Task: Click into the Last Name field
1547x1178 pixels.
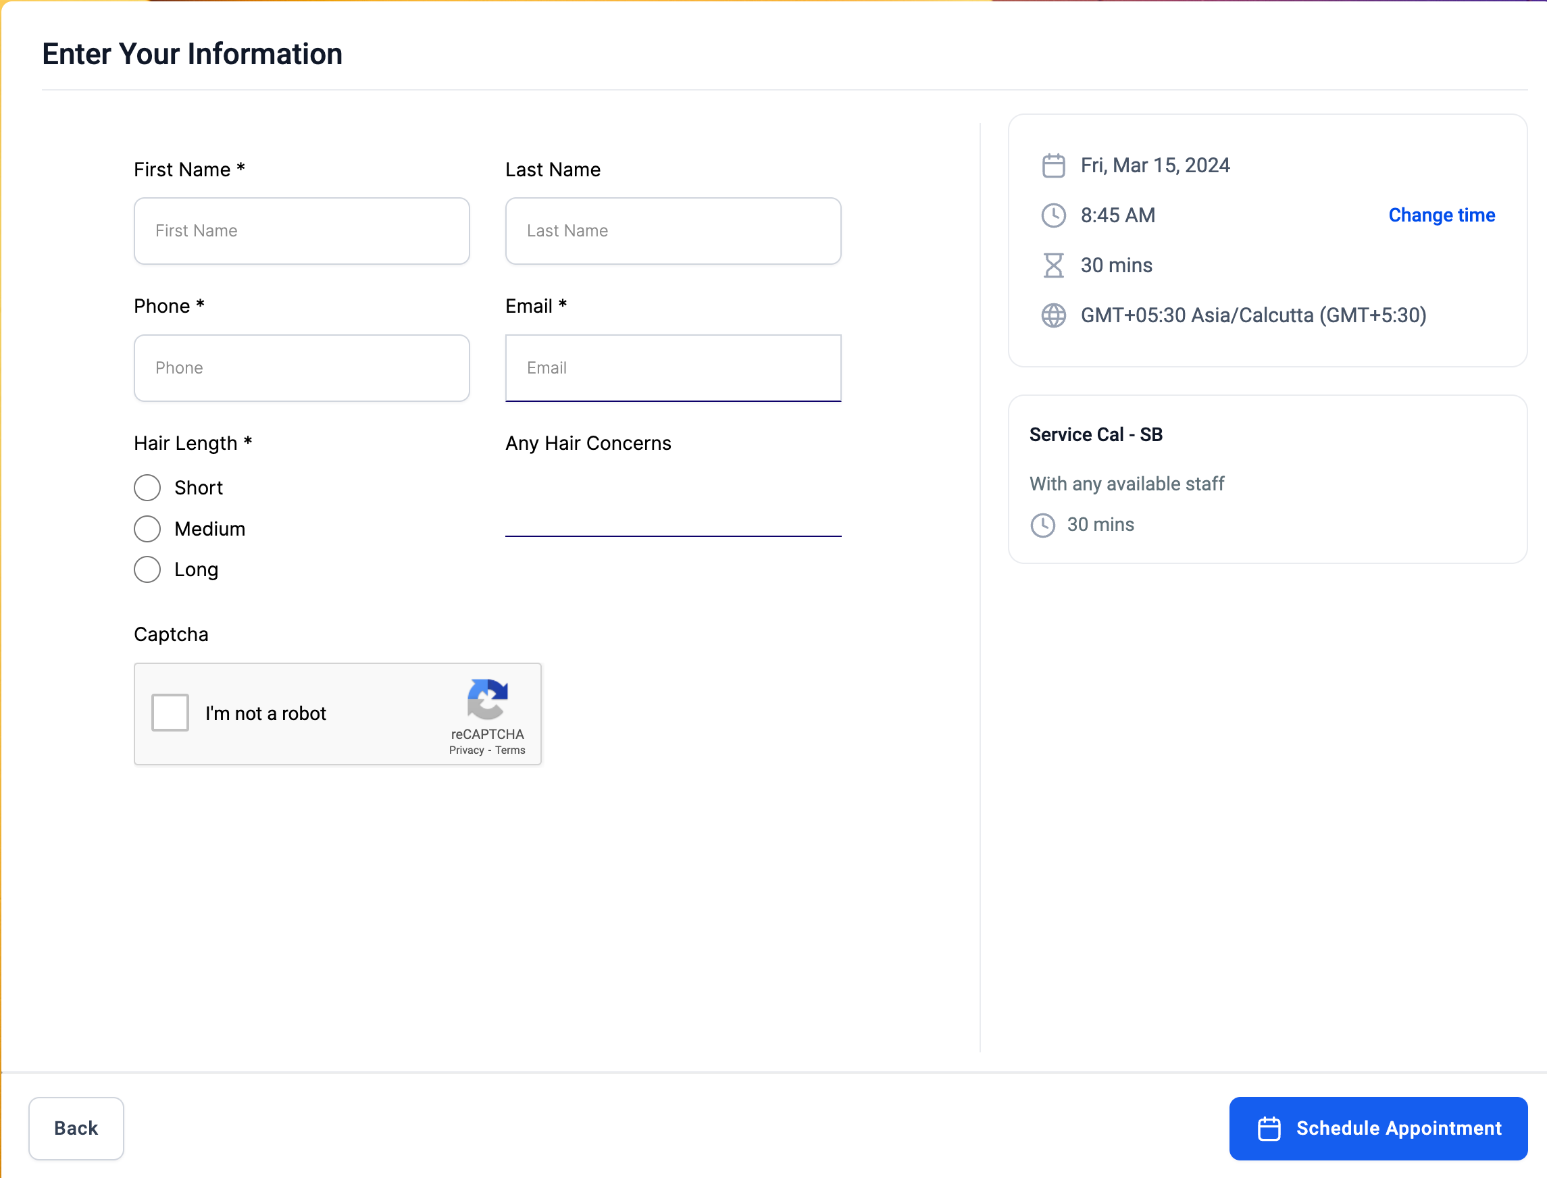Action: (673, 231)
